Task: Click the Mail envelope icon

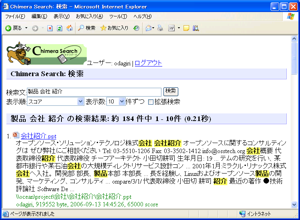Action: coord(149,28)
